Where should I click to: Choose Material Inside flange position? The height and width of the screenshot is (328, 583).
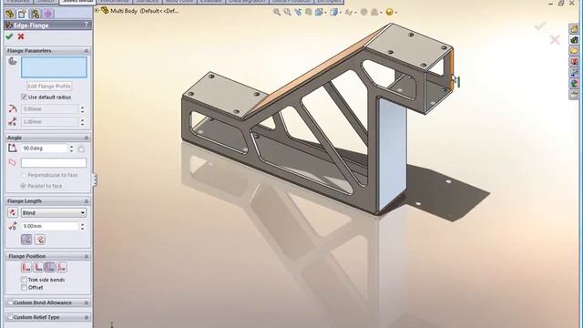point(26,267)
